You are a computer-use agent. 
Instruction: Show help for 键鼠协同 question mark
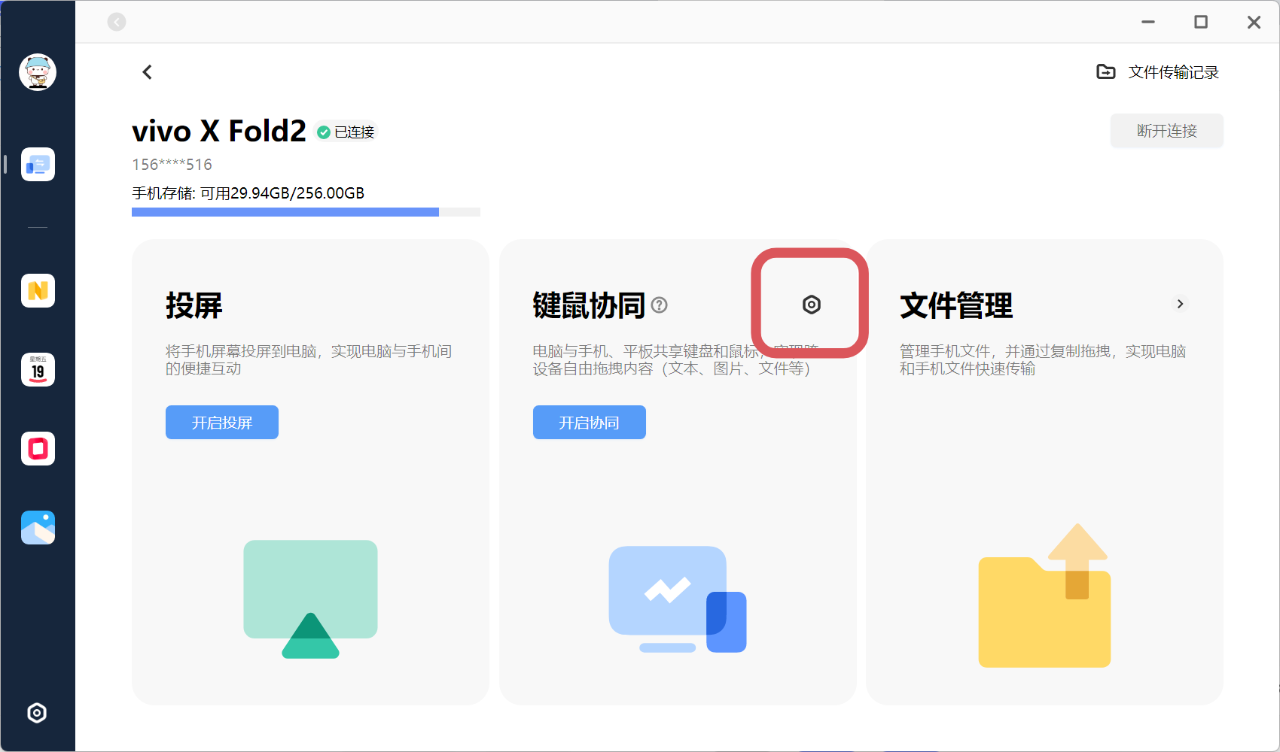659,305
